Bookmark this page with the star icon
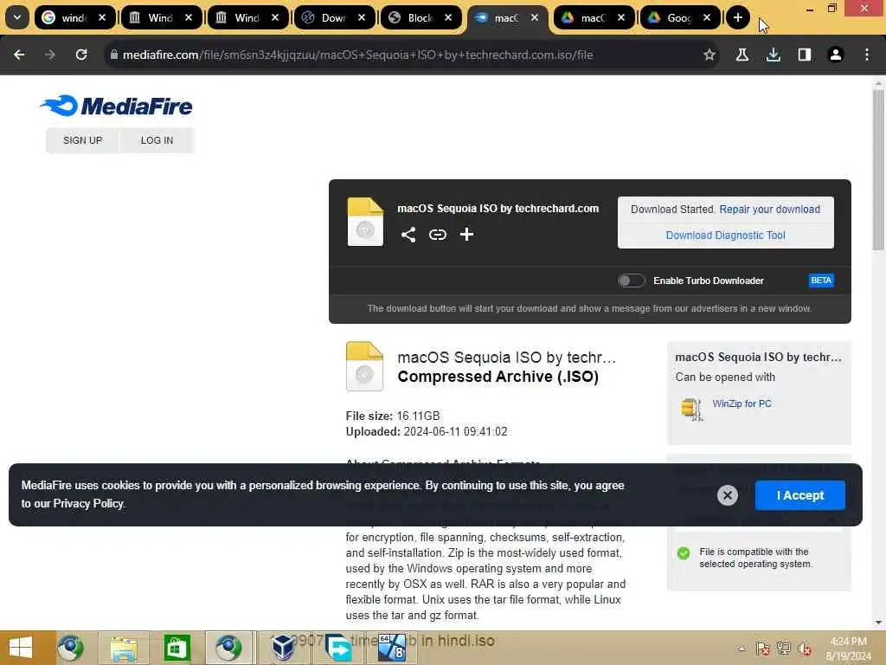Image resolution: width=886 pixels, height=665 pixels. 709,55
